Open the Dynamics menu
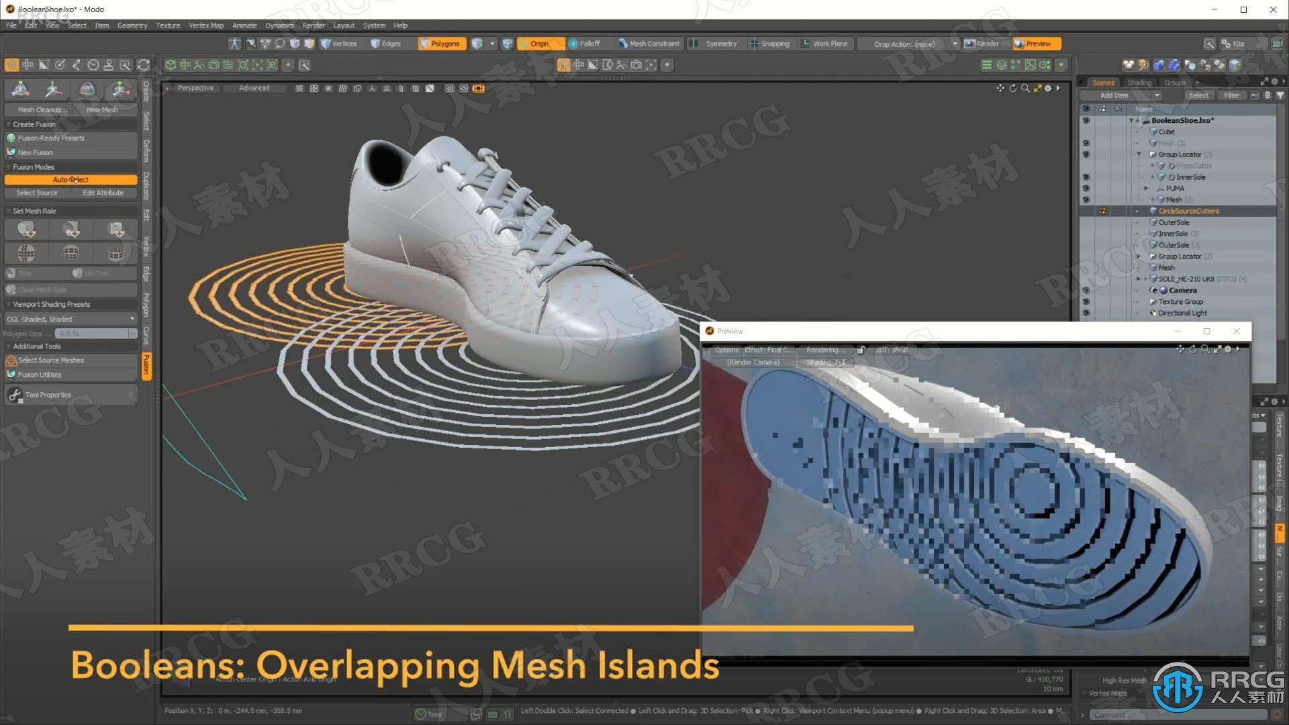1289x725 pixels. [279, 26]
